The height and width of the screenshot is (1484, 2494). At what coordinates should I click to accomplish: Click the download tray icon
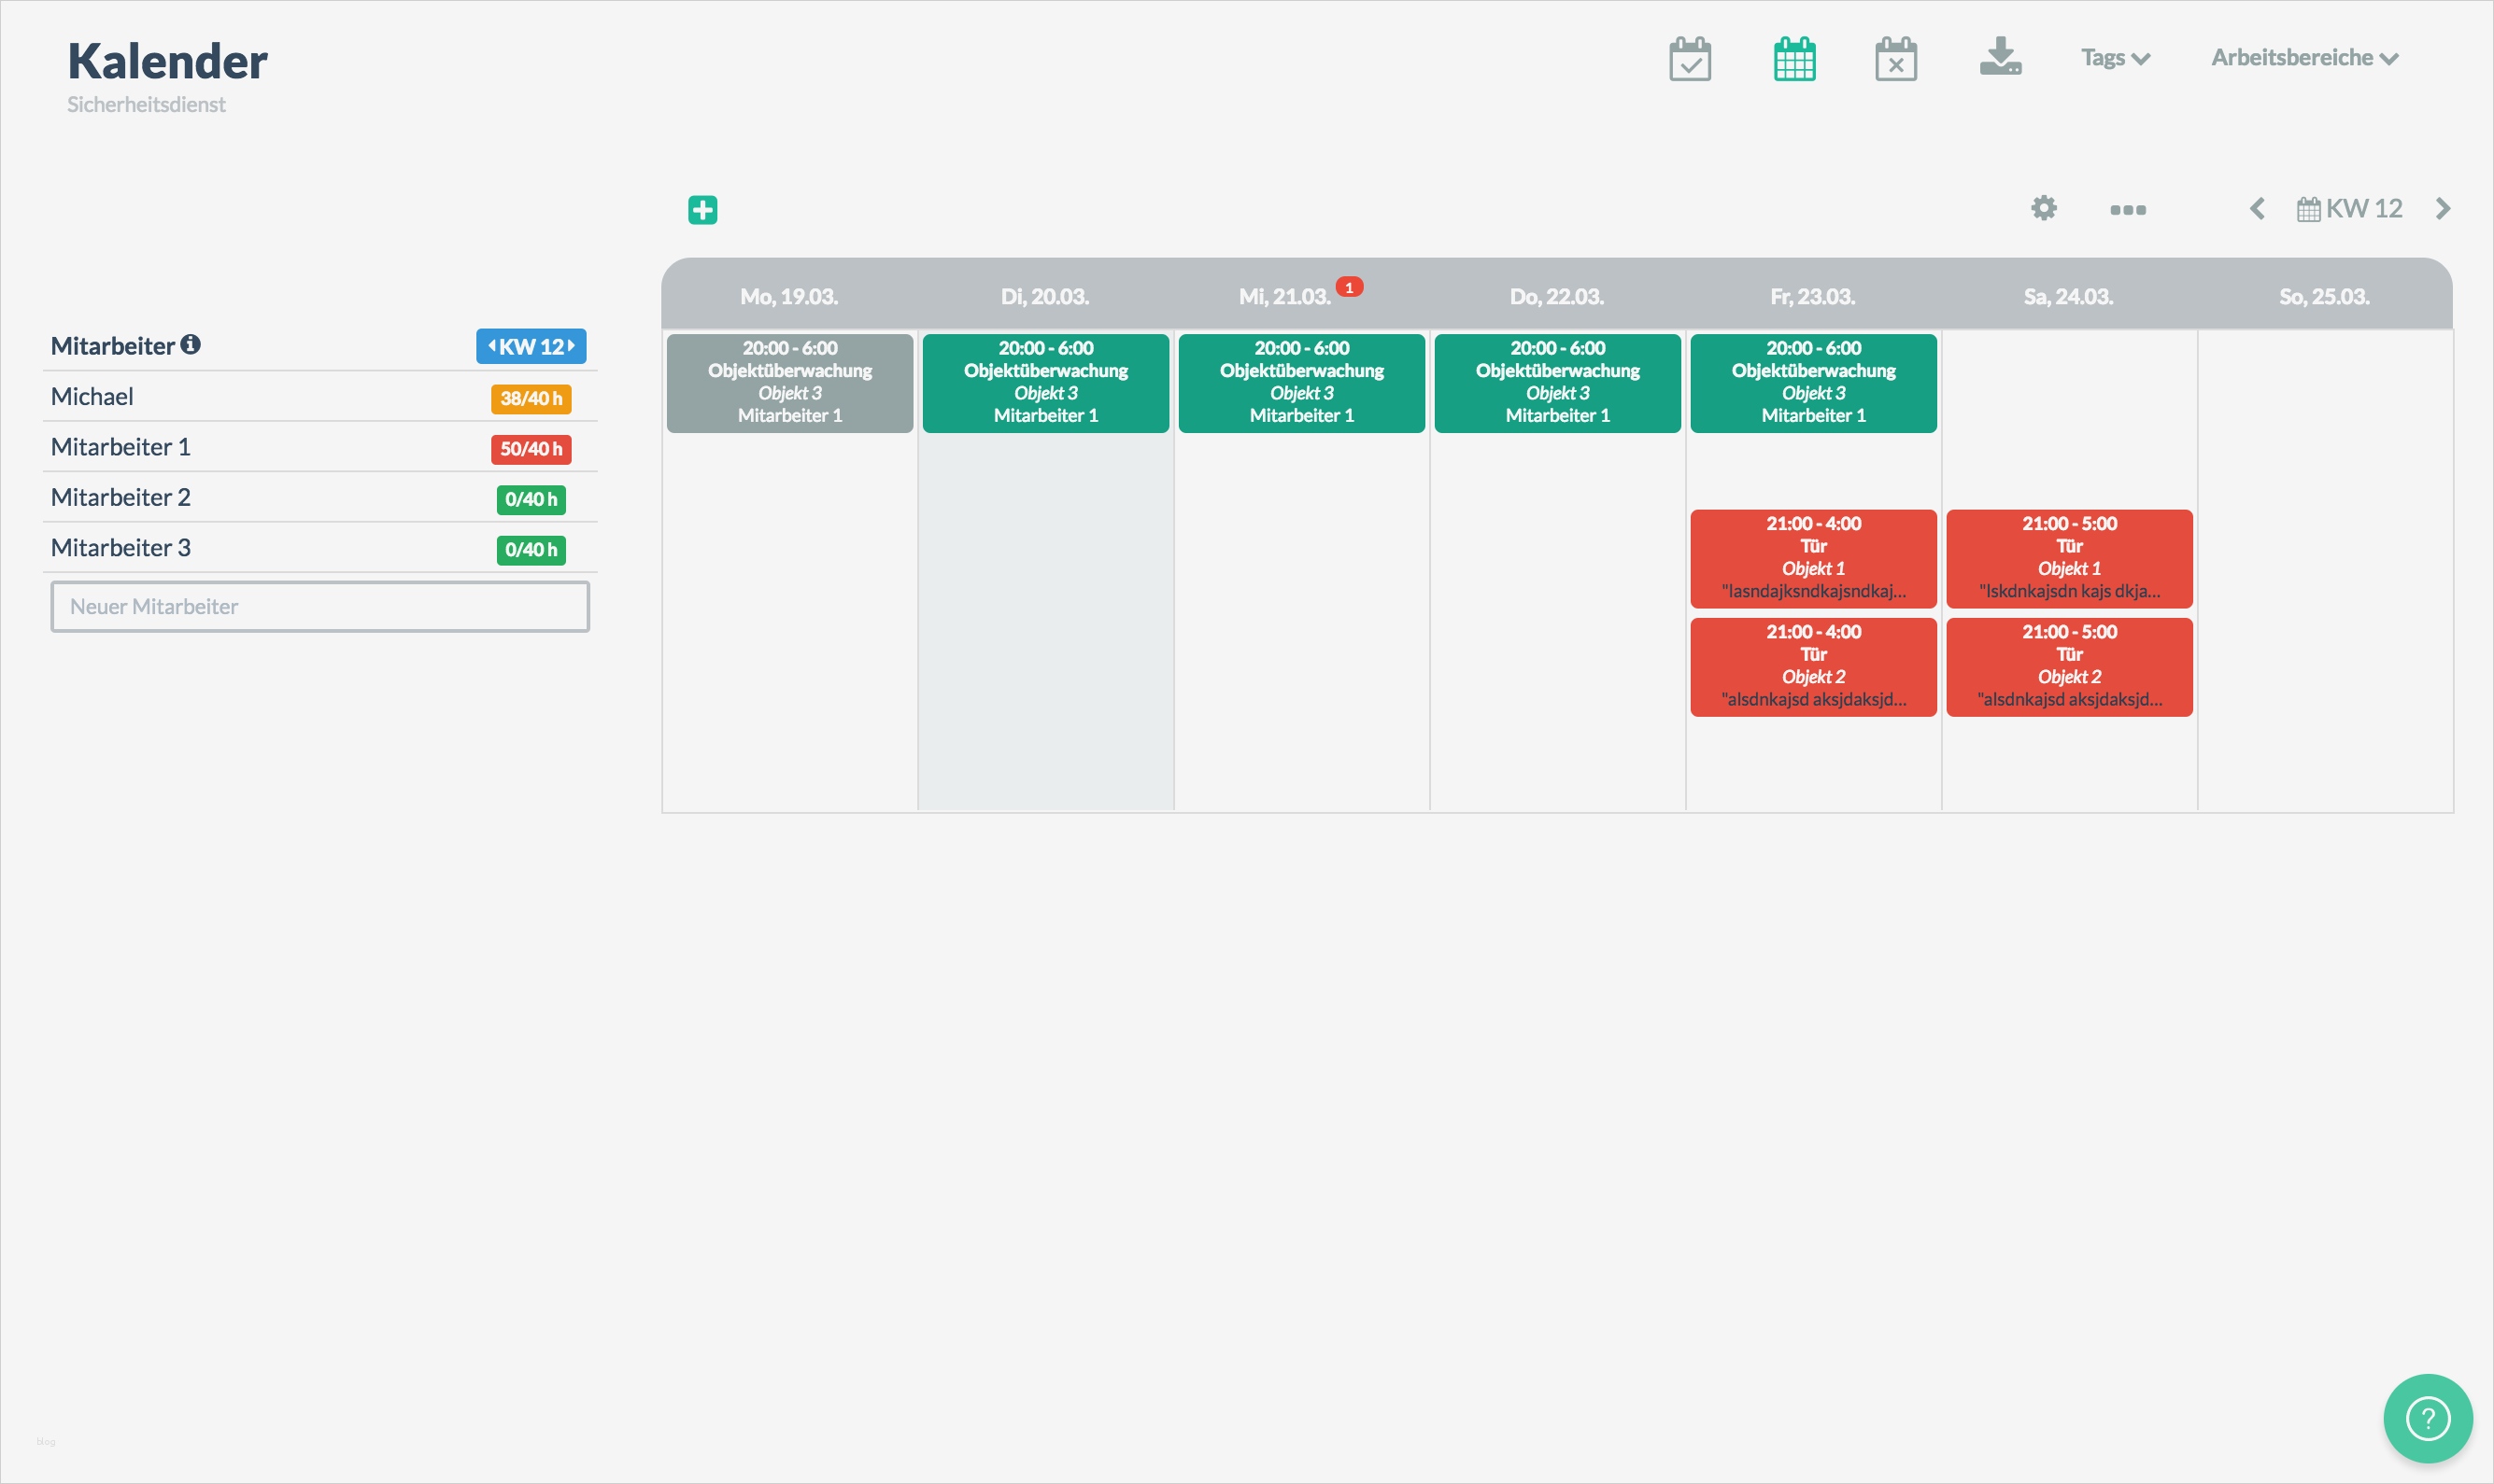pyautogui.click(x=2000, y=58)
